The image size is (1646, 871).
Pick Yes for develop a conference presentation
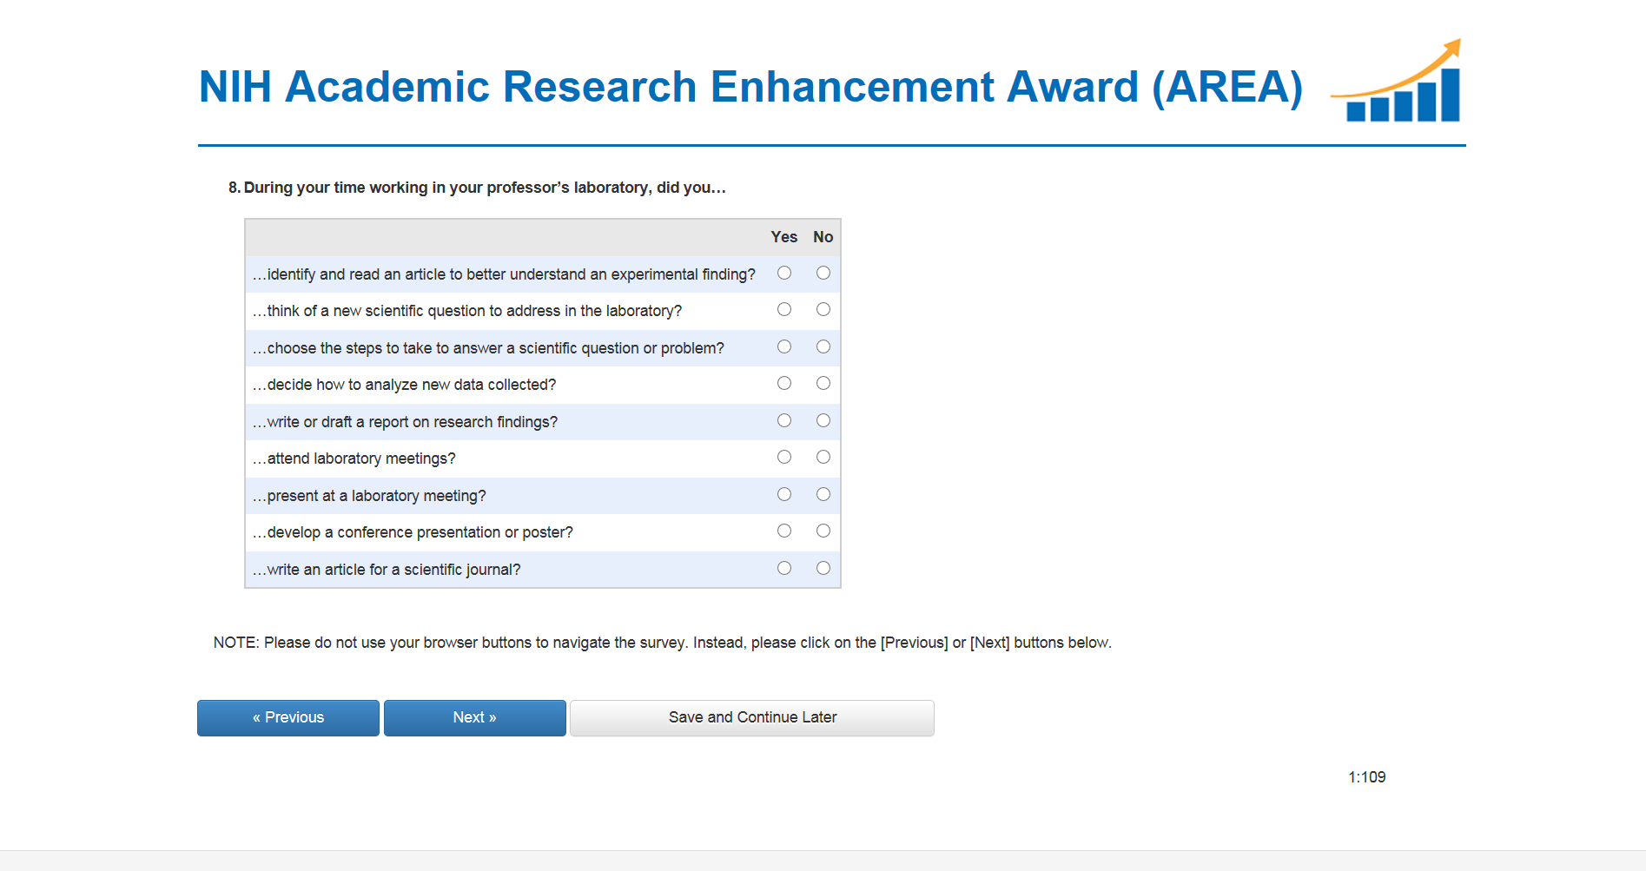tap(784, 531)
